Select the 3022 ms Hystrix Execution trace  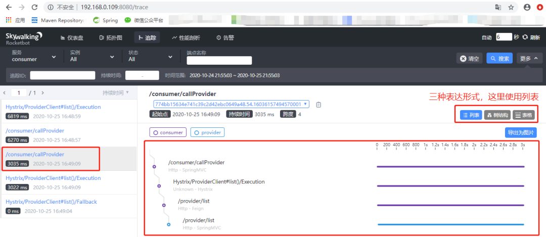coord(69,182)
